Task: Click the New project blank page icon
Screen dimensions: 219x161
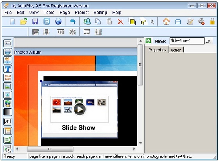Action: pos(12,22)
